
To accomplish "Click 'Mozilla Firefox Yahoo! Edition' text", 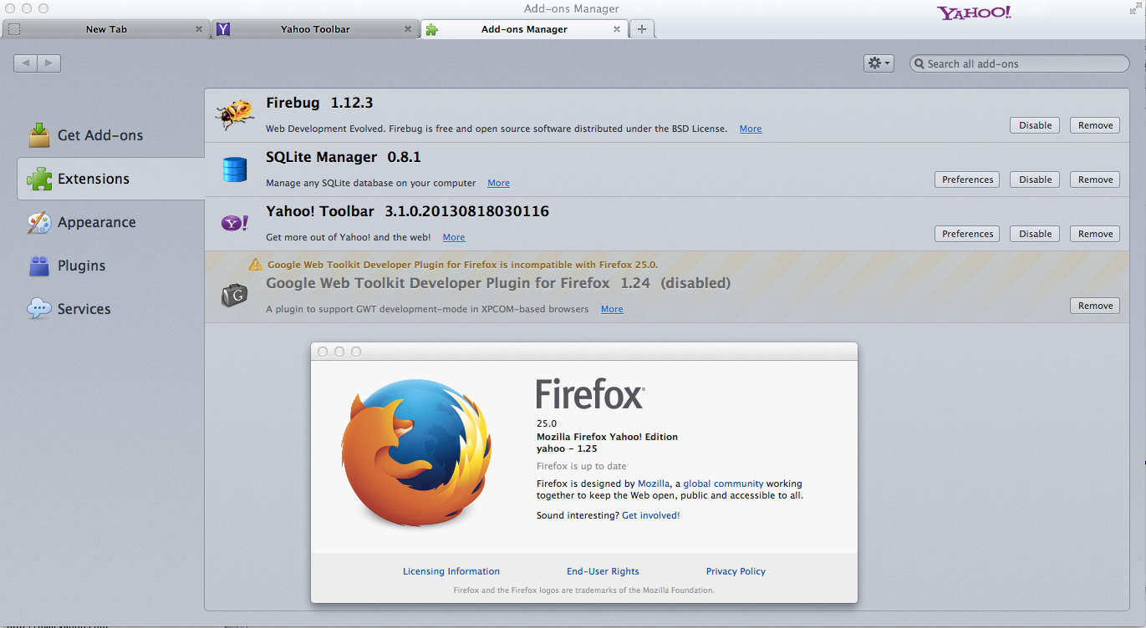I will click(607, 437).
